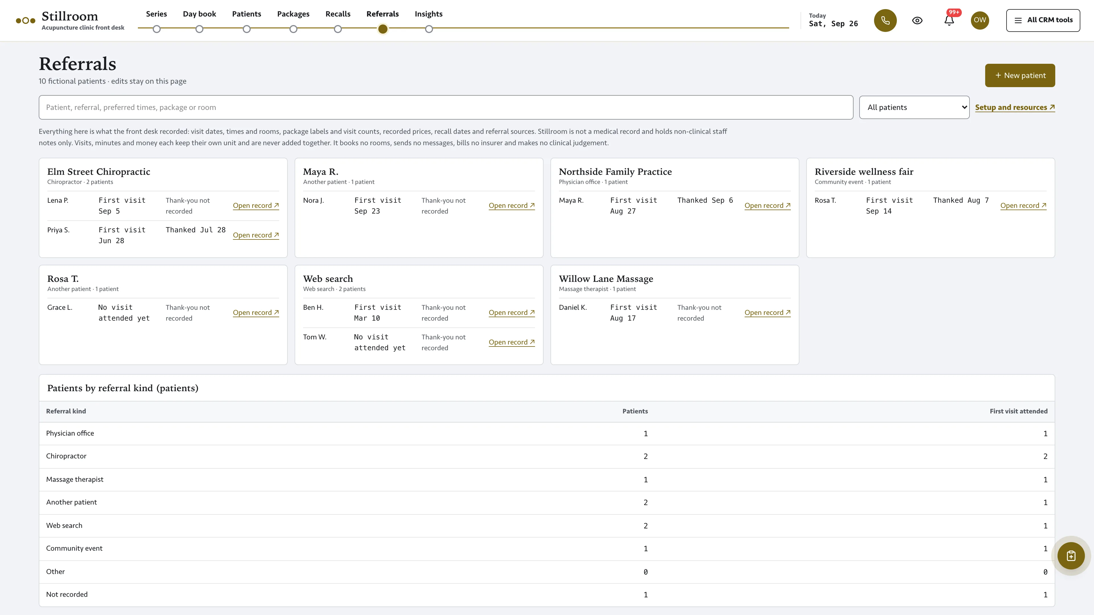Open the OW user avatar
Image resolution: width=1094 pixels, height=615 pixels.
[980, 20]
